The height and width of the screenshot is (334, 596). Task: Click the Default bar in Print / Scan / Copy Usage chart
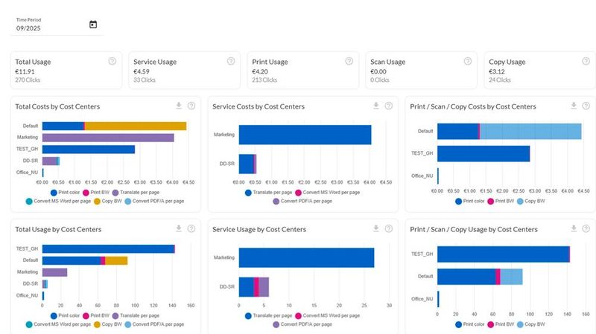coord(480,277)
